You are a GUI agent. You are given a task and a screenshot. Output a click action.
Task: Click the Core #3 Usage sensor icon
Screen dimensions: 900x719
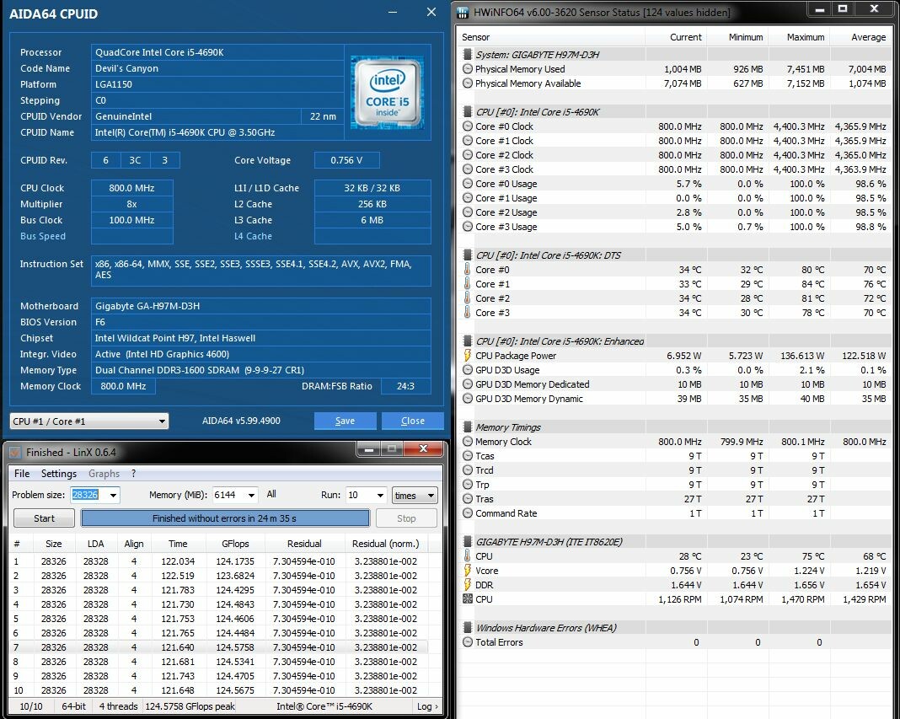pos(467,227)
